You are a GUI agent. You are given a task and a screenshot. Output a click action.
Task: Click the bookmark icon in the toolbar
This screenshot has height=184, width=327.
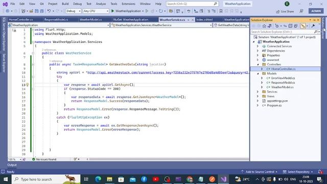tap(221, 11)
